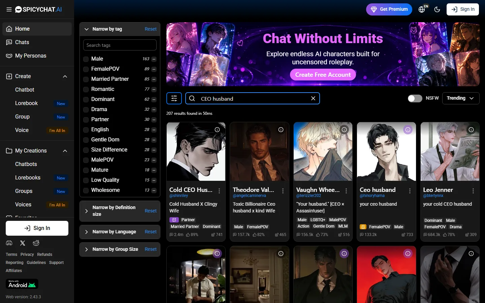Exclude the Male tag with minus icon
485x303 pixels.
pyautogui.click(x=154, y=59)
